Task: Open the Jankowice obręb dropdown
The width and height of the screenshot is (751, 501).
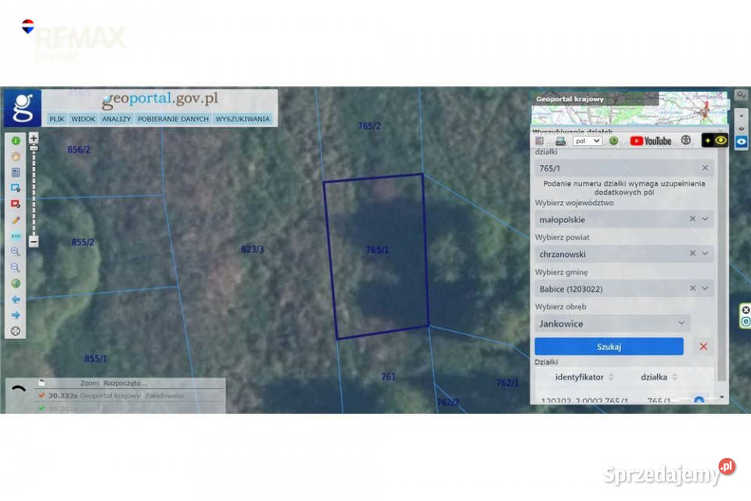Action: [x=612, y=323]
